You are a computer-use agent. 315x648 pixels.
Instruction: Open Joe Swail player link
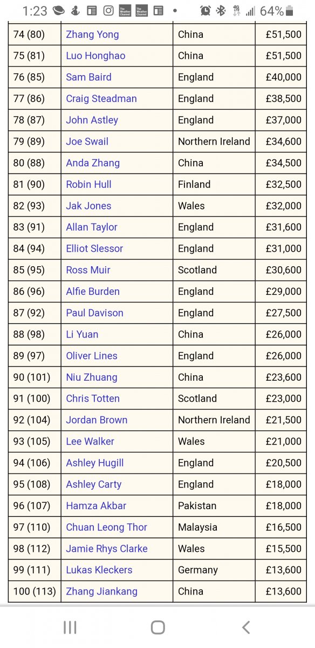(87, 141)
